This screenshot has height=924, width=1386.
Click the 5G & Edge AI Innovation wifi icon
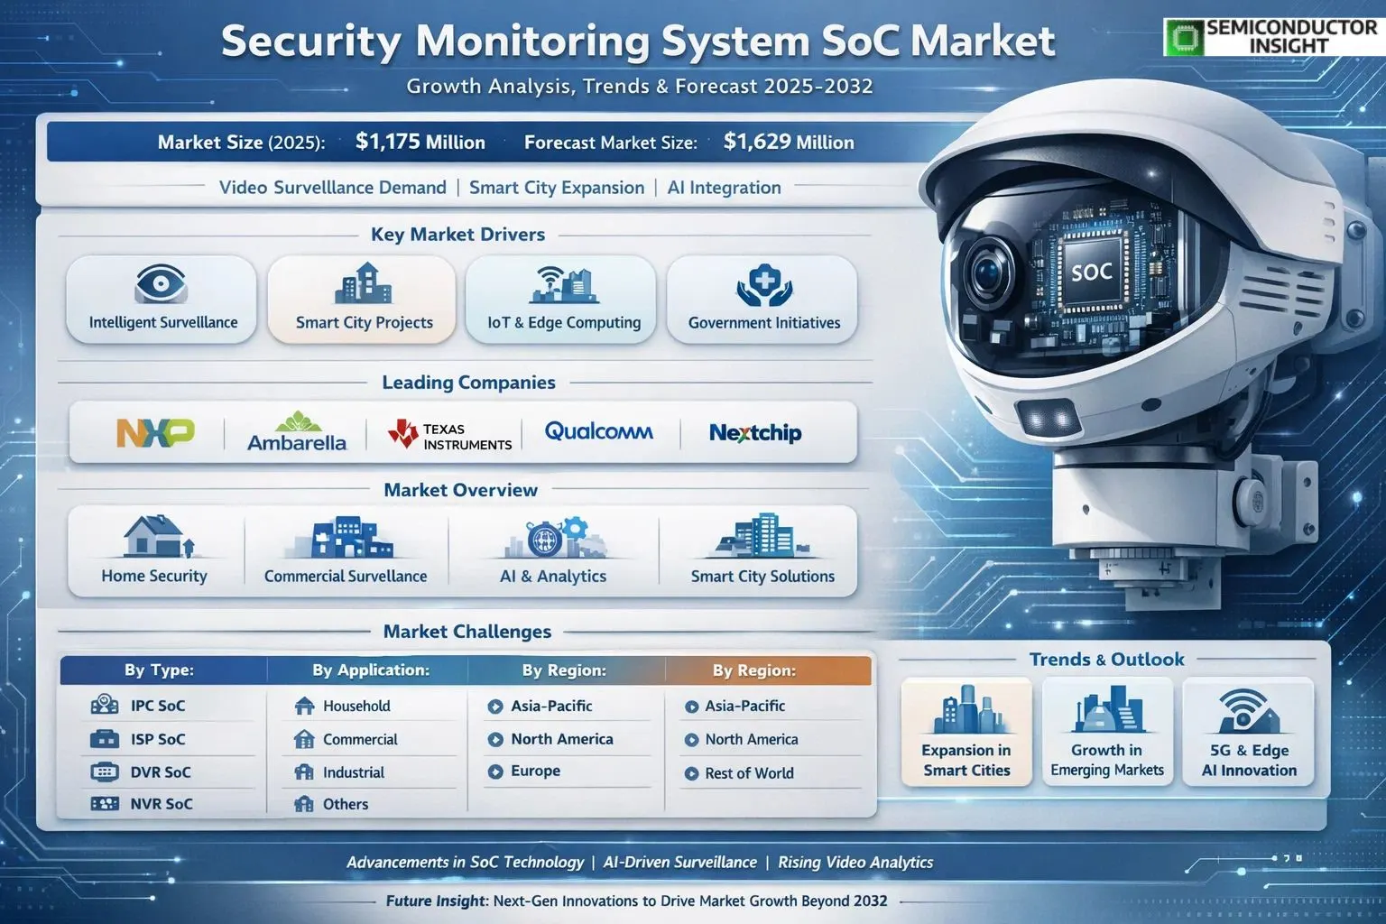coord(1249,712)
